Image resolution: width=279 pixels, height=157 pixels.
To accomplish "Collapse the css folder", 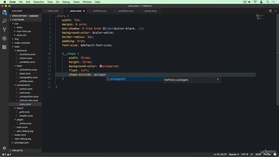I will (17, 24).
